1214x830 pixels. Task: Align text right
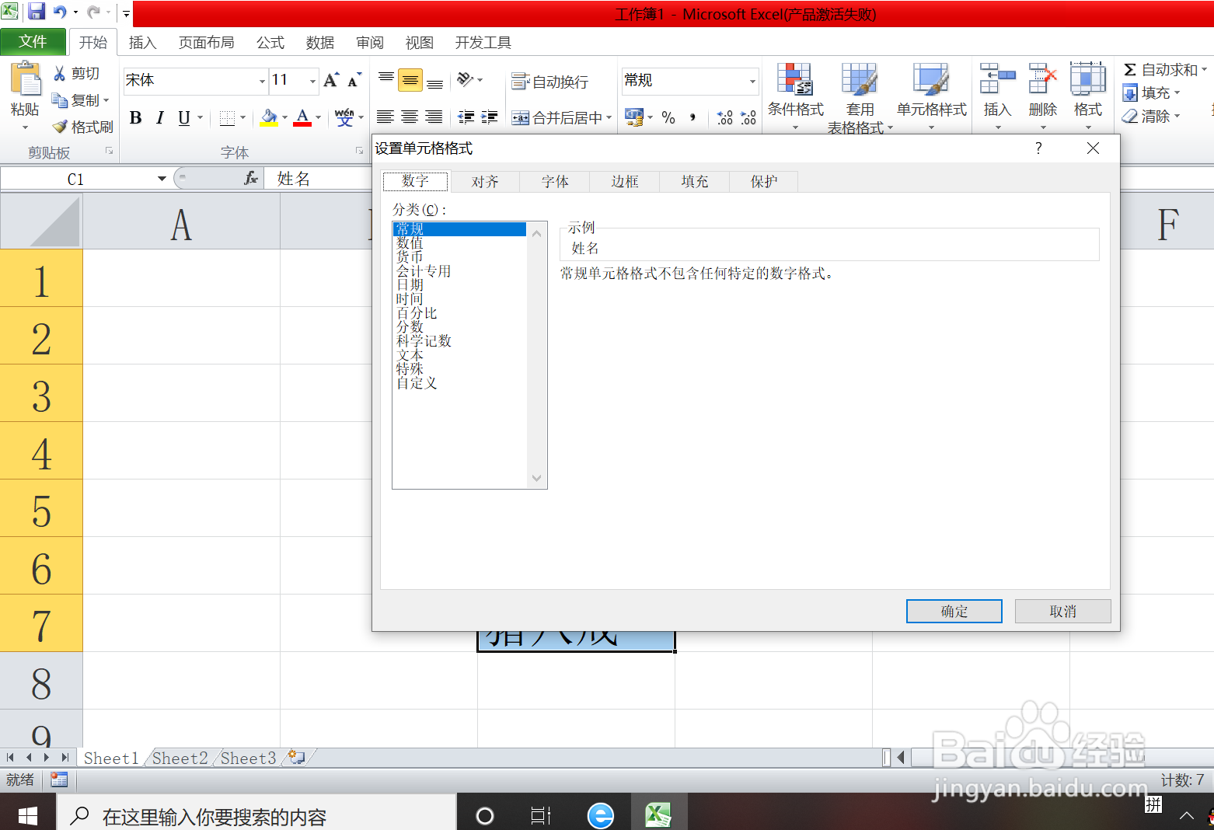click(434, 117)
